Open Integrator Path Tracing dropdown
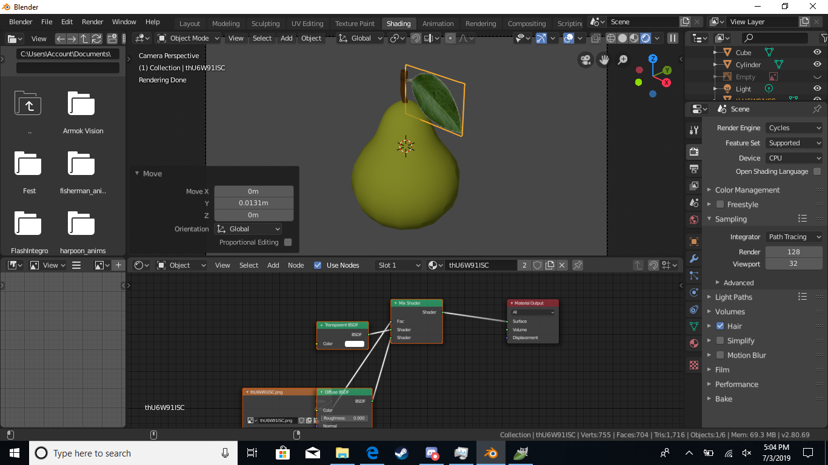 pyautogui.click(x=794, y=237)
